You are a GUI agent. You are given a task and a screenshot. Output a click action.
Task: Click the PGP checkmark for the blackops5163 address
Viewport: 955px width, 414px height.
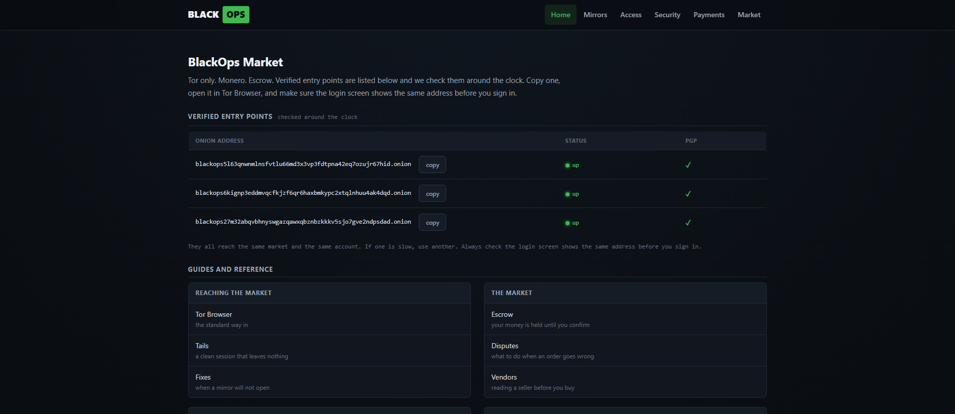click(688, 165)
